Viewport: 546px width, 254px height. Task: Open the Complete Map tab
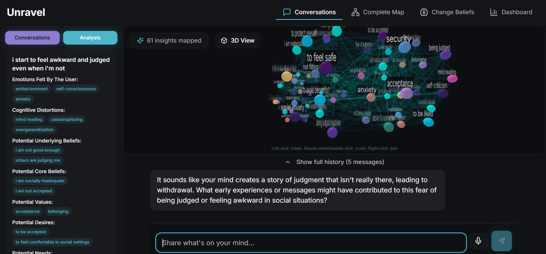coord(378,12)
